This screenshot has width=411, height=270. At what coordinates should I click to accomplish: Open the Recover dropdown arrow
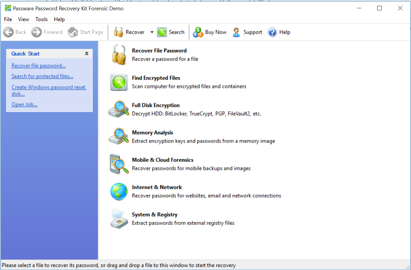tap(152, 32)
